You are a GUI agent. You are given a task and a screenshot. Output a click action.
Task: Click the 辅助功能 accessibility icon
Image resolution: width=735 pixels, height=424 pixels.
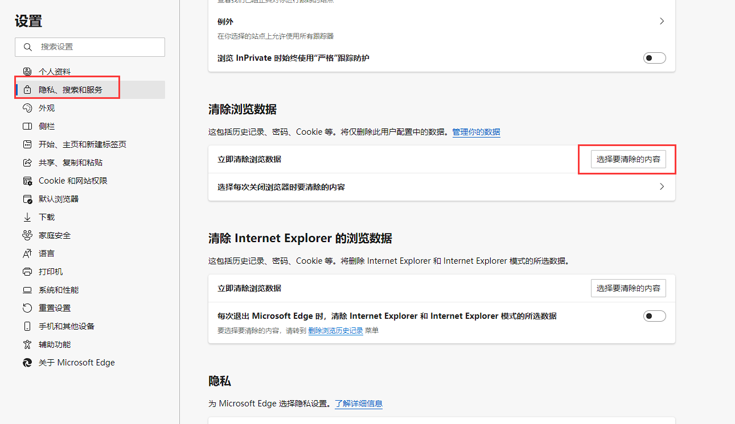[27, 344]
